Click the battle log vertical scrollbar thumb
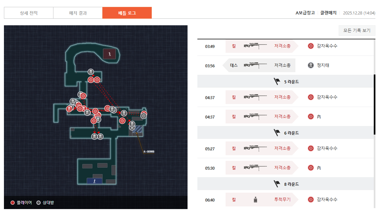This screenshot has width=380, height=213. [374, 104]
